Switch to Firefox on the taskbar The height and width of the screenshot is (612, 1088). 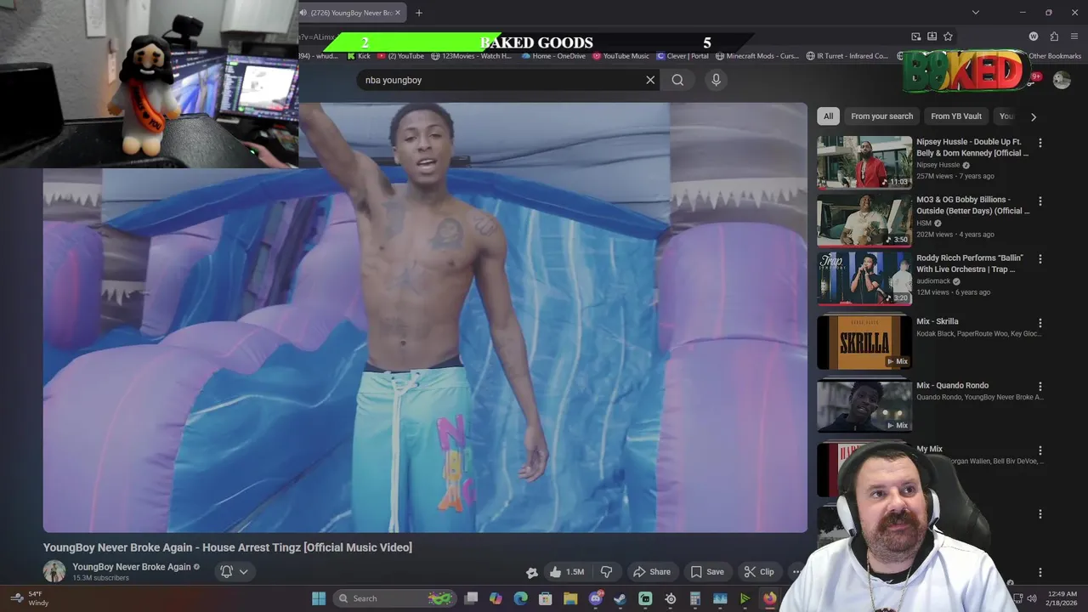tap(769, 598)
